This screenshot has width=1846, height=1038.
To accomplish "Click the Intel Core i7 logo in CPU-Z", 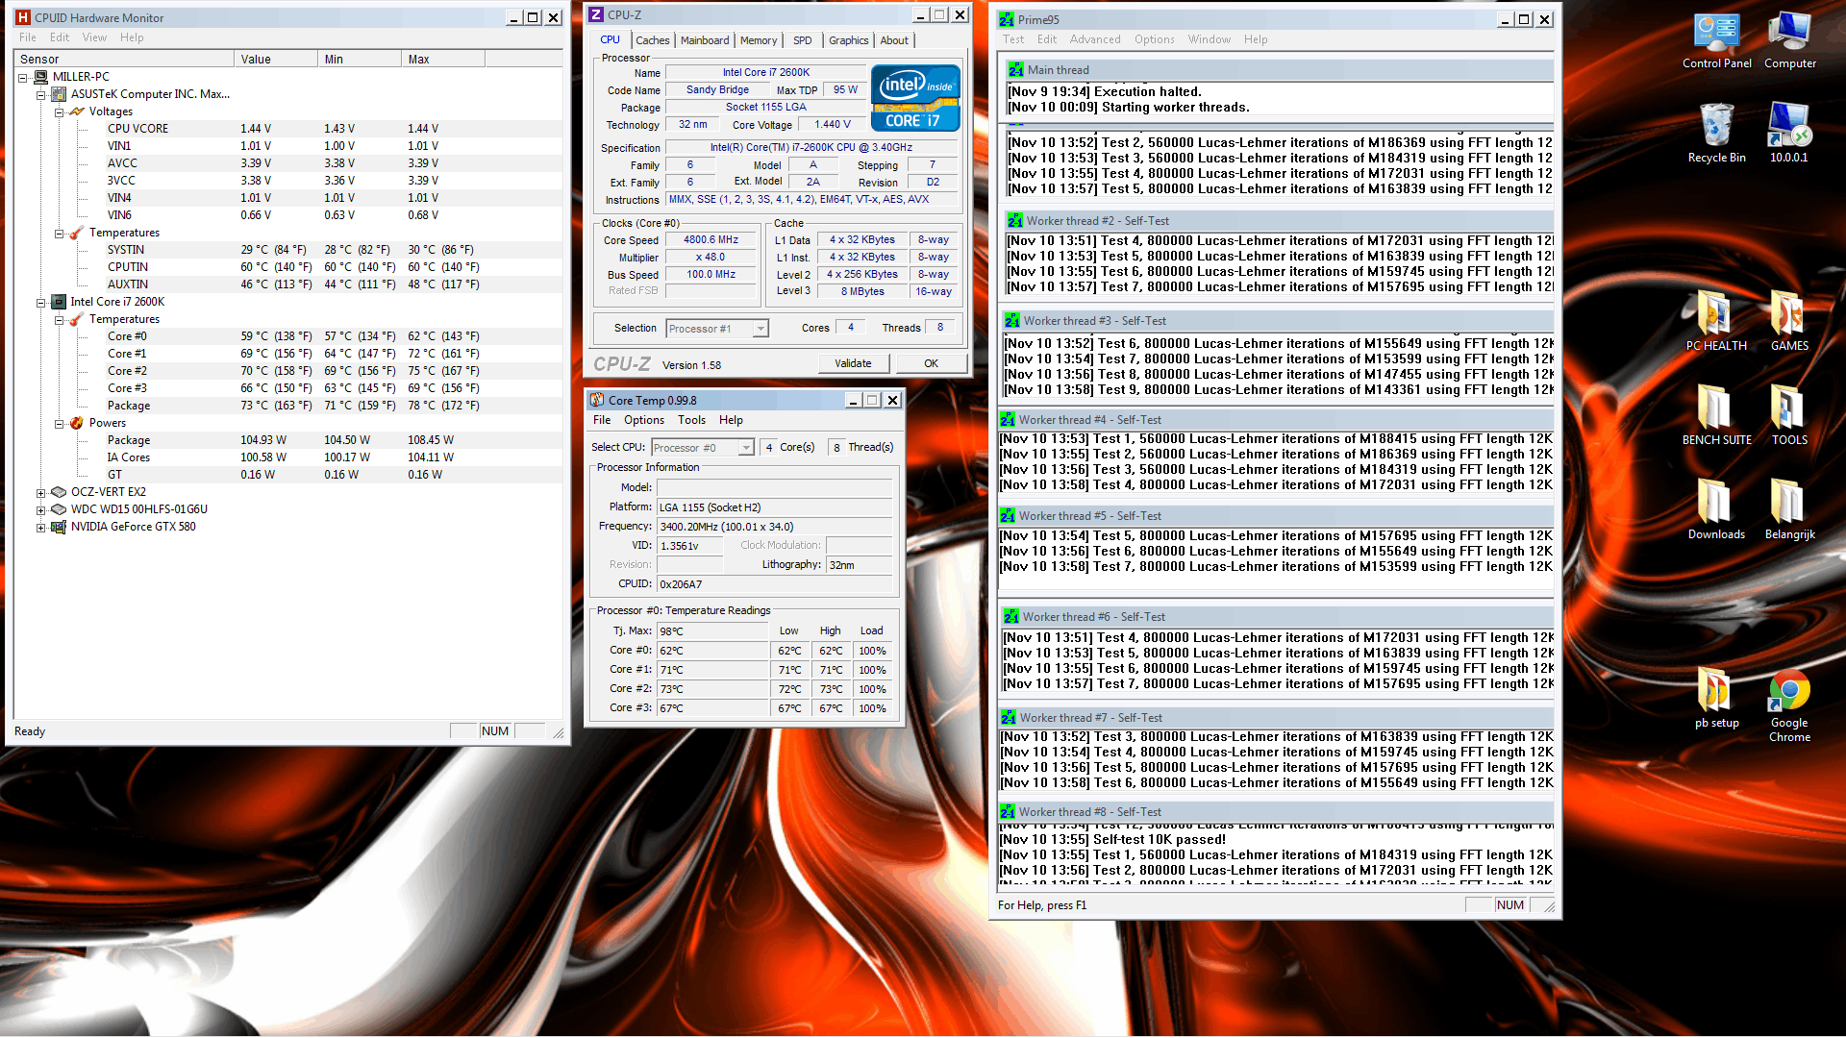I will tap(915, 97).
